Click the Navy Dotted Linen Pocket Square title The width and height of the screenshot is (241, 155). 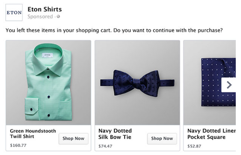tap(211, 134)
